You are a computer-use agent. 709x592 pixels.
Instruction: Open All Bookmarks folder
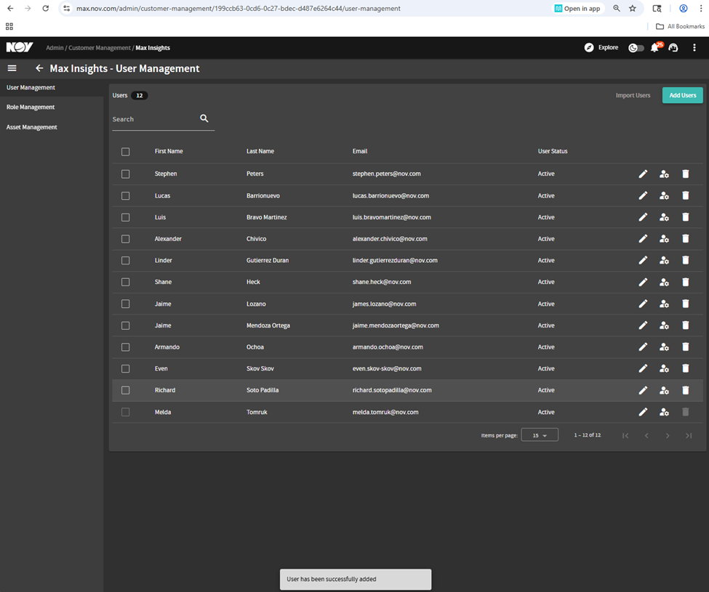pyautogui.click(x=681, y=26)
